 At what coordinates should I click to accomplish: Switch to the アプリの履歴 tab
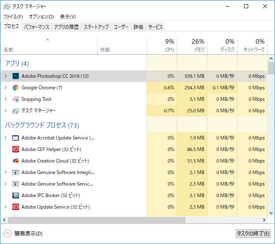(66, 27)
